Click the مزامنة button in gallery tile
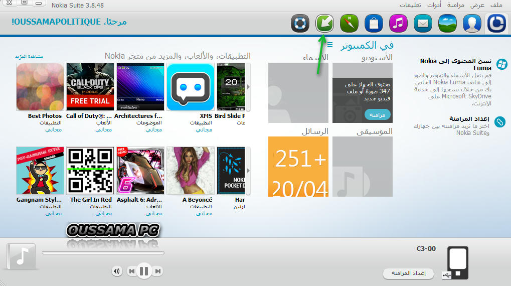511x286 pixels. point(378,115)
